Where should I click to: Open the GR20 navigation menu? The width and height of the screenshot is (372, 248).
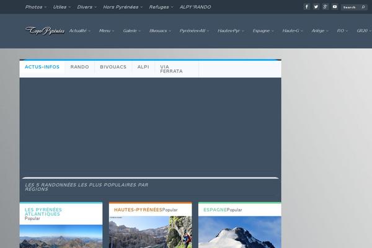coord(364,31)
